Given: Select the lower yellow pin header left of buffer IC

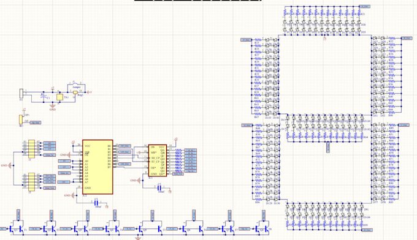Looking at the screenshot, I should click(x=31, y=182).
